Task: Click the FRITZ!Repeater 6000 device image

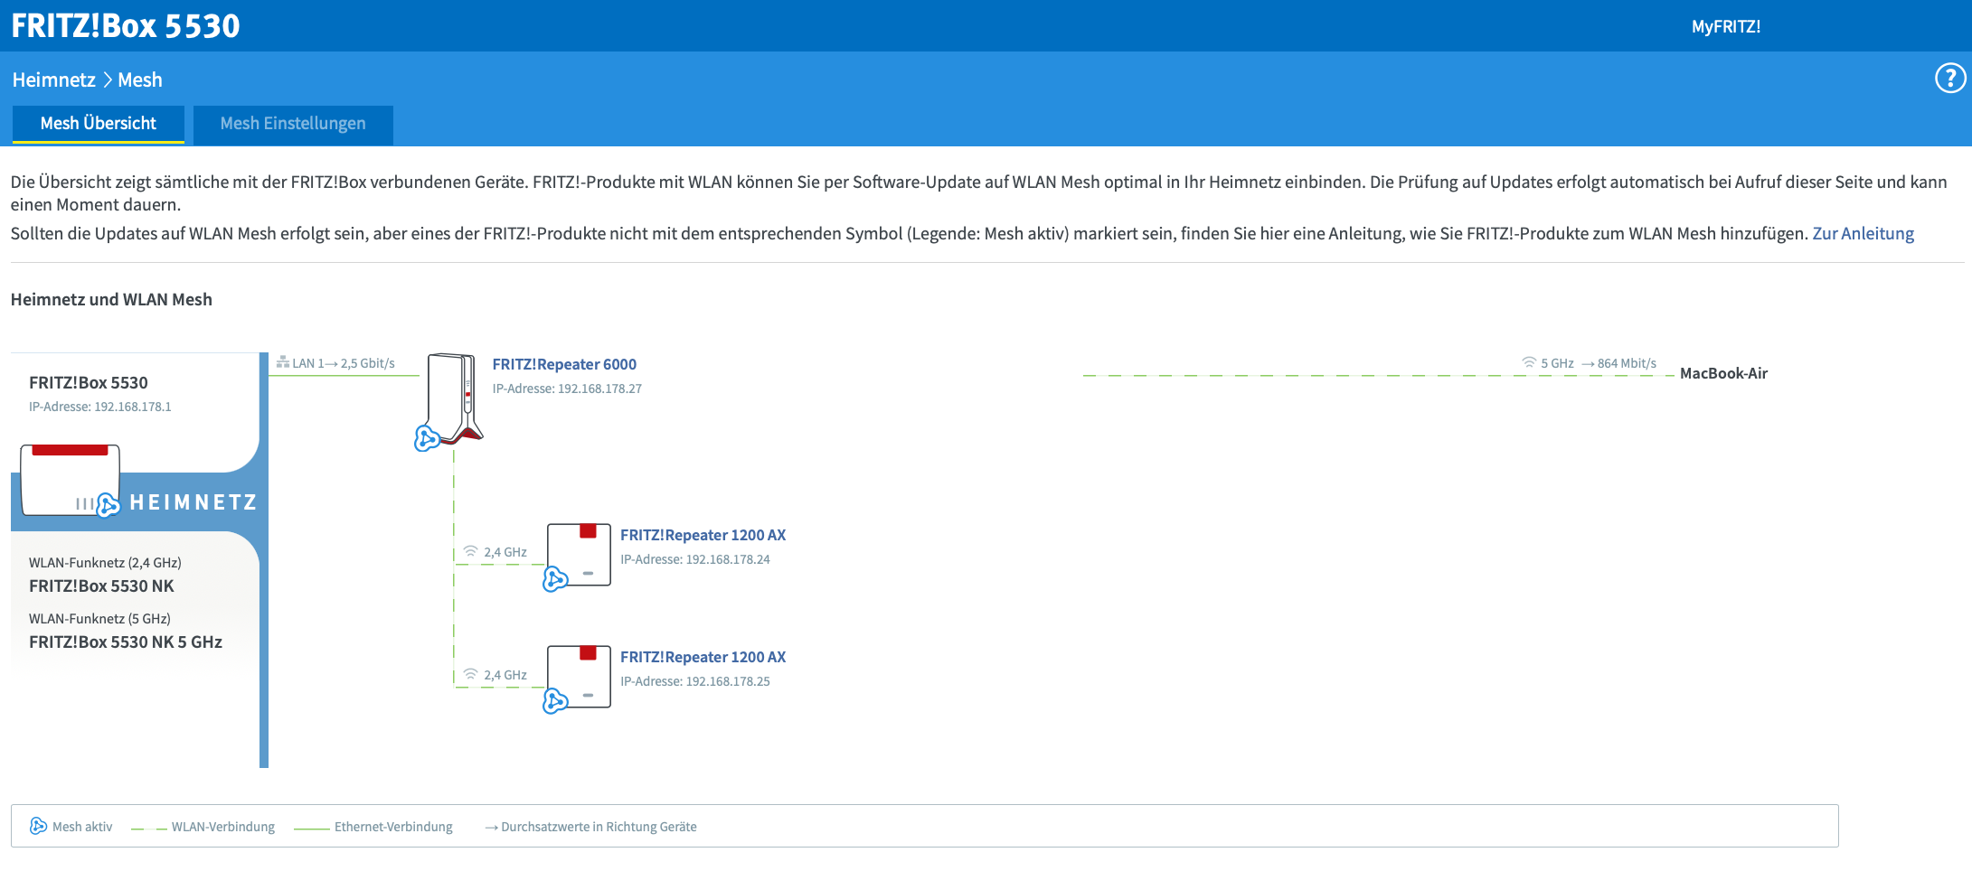Action: [456, 398]
